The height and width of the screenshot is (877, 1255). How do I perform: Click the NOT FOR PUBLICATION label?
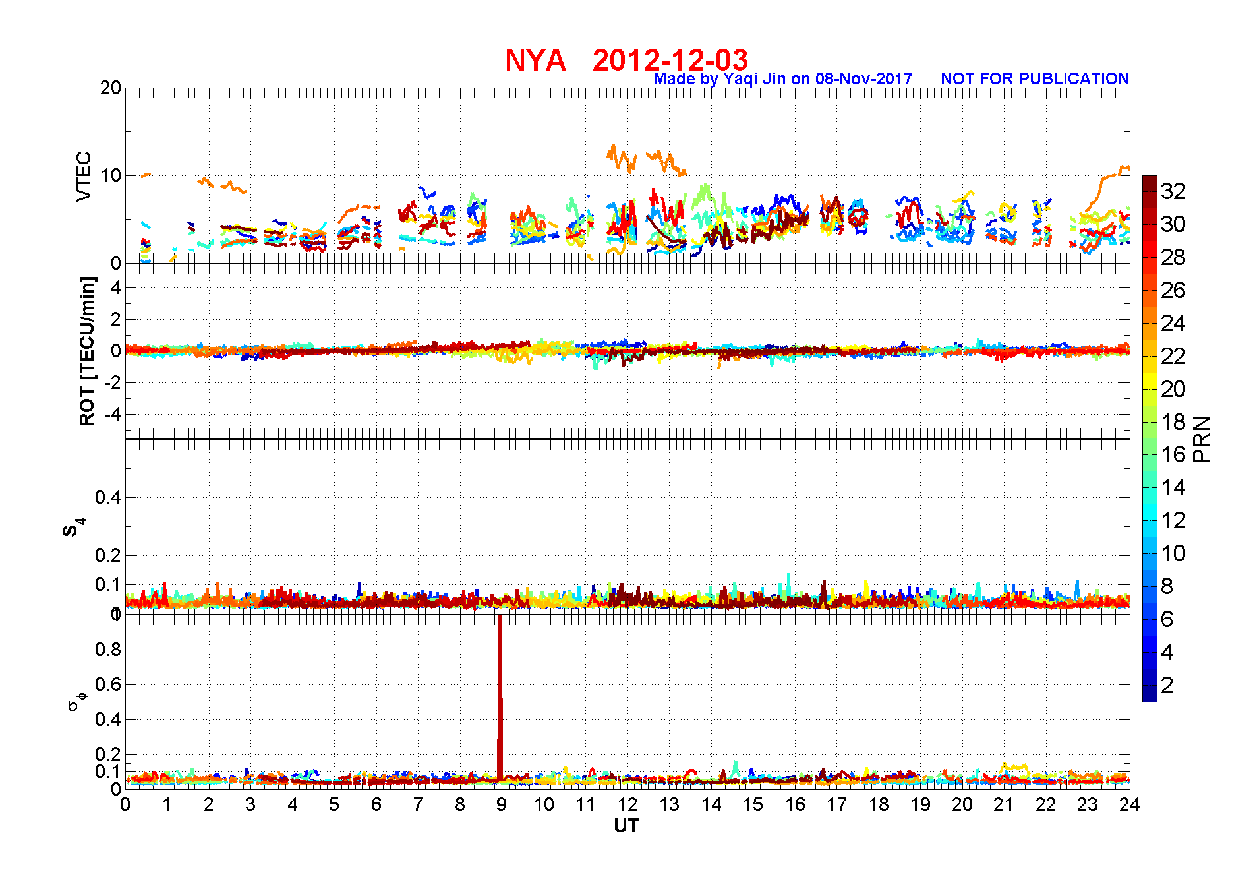1035,79
